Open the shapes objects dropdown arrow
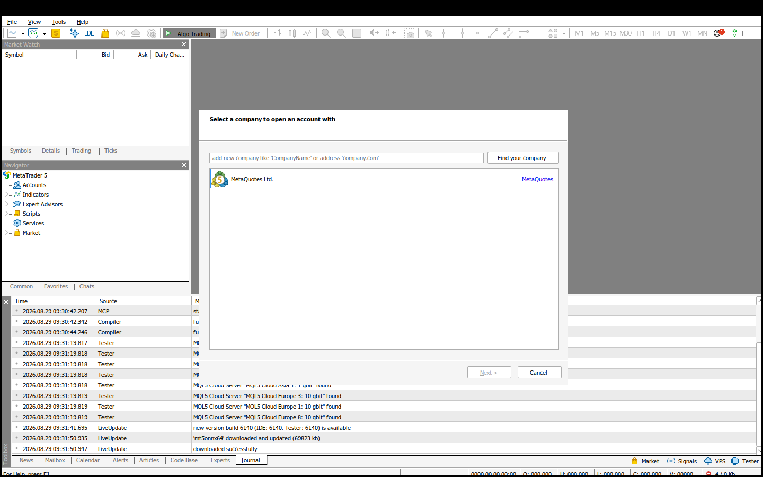 pos(564,33)
